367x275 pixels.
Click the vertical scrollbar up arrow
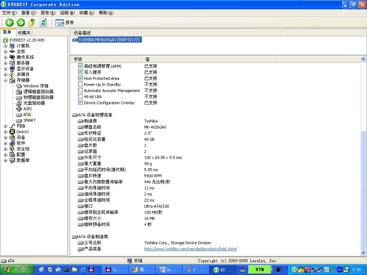point(363,59)
